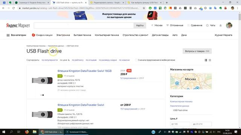Open Строительство и ремонт category
241x135 pixels.
click(136, 35)
